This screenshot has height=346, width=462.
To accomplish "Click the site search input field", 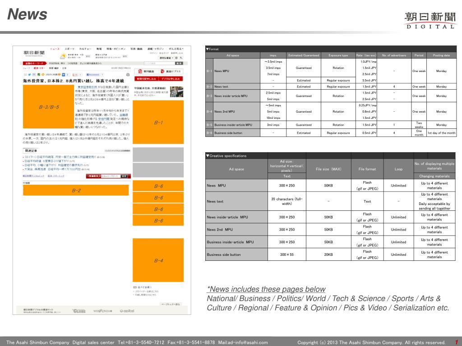I will coord(159,63).
